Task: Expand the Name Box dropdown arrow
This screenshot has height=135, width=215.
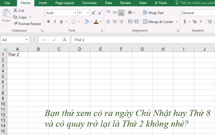Action: click(27, 40)
